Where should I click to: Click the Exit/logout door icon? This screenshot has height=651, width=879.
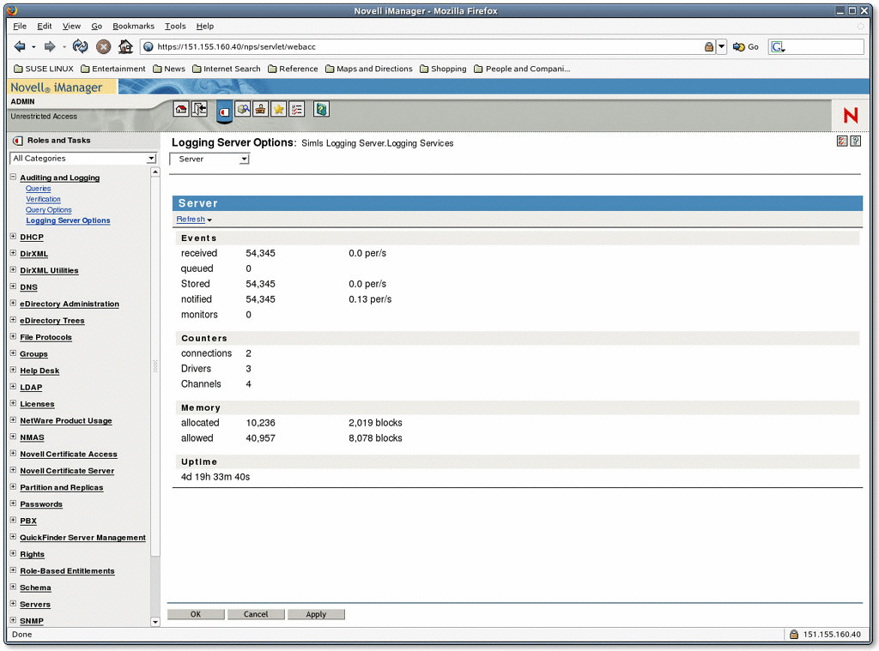pos(199,109)
